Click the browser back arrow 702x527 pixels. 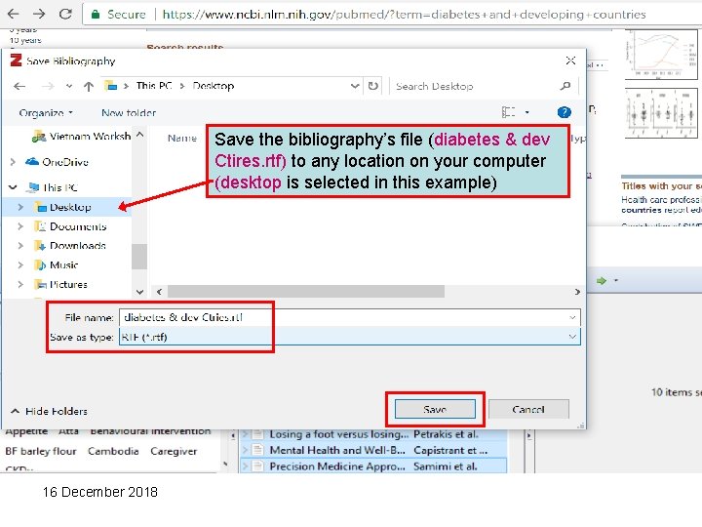[14, 14]
